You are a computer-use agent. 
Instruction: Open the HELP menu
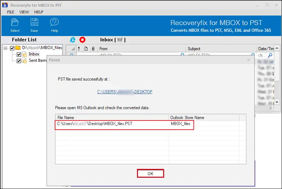(x=39, y=12)
